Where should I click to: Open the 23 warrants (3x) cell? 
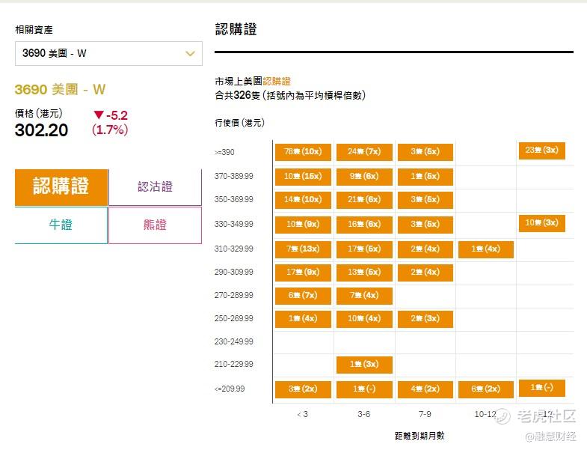point(541,150)
